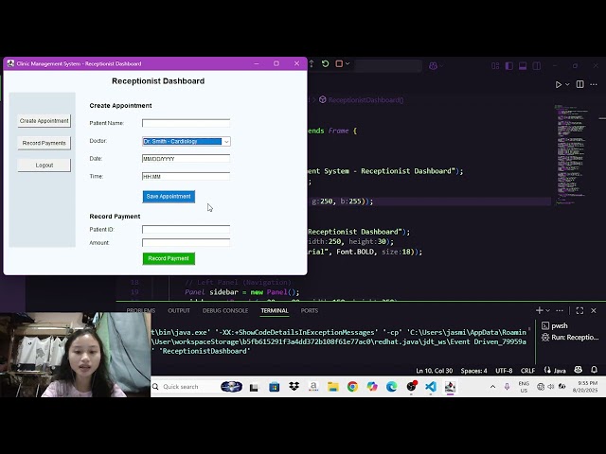
Task: Click the ReceptionistDashboard() breadcrumb
Action: tap(365, 100)
